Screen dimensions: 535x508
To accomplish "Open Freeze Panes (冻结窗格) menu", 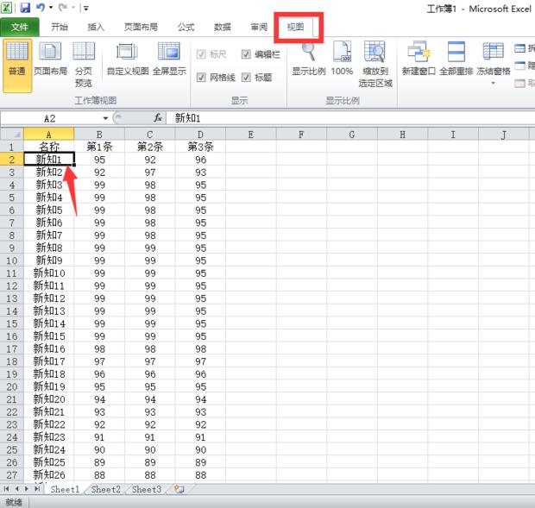I will click(494, 63).
